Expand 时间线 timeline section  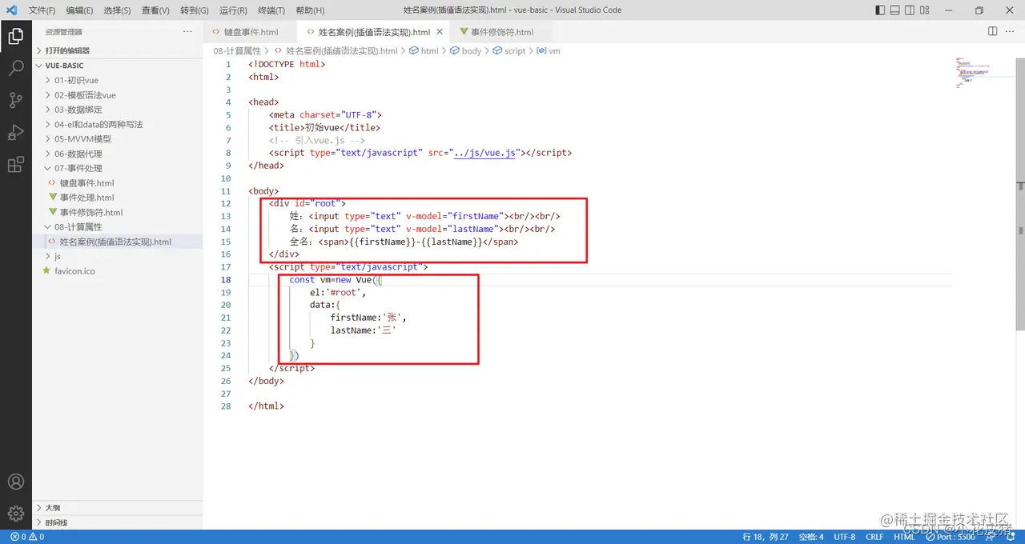118,522
